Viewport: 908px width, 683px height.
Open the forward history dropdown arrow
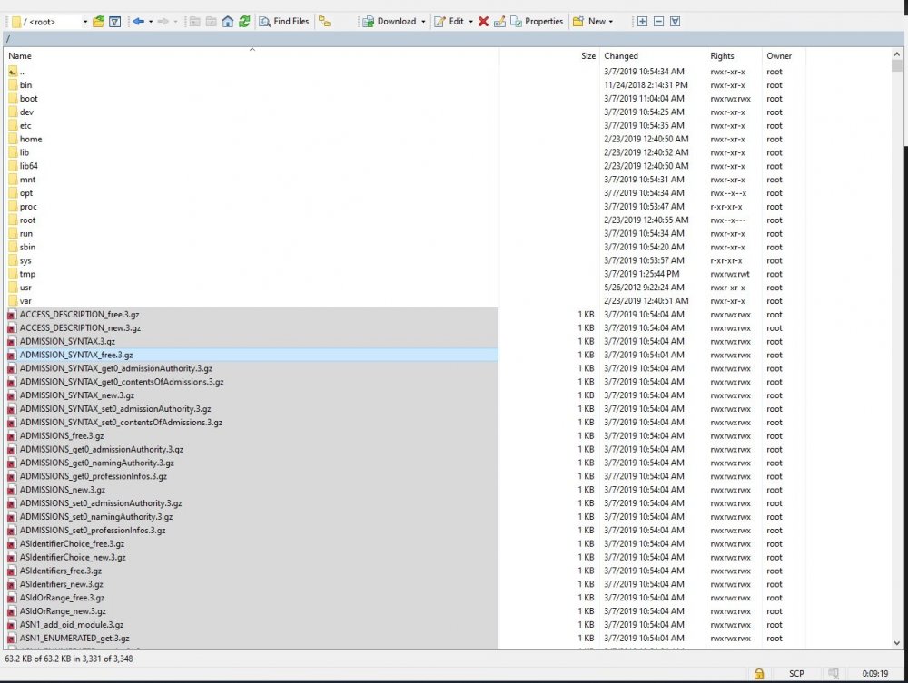coord(175,22)
